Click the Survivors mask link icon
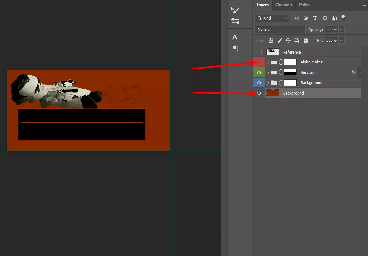 (281, 72)
